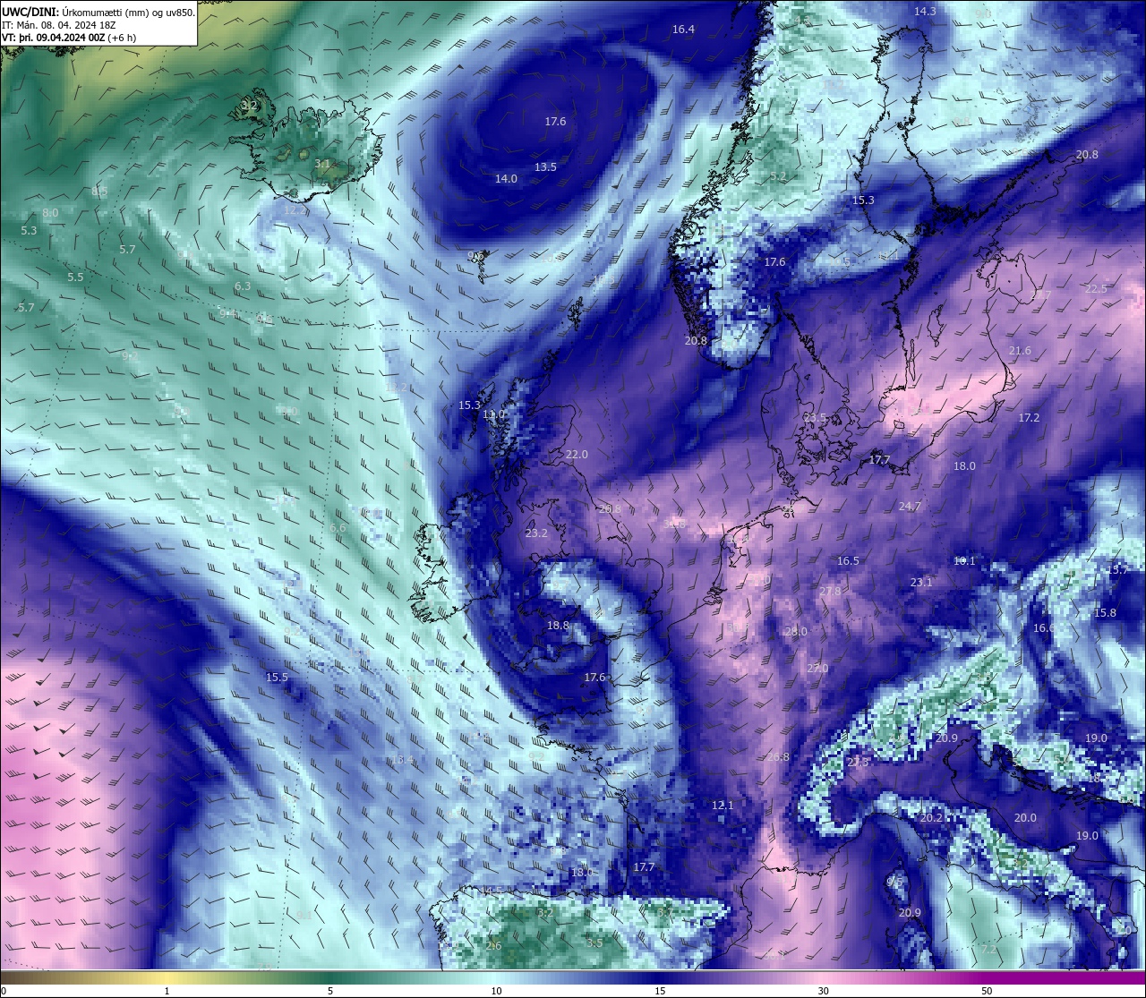
Task: Click the map value '16.6'
Action: pyautogui.click(x=1044, y=628)
